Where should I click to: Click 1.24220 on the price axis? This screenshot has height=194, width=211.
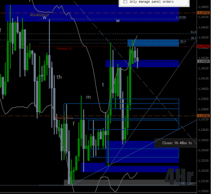coord(204,68)
